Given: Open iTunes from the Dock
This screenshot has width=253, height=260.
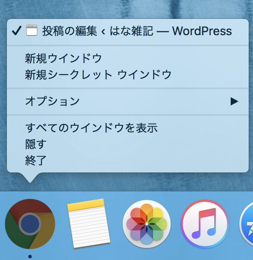Looking at the screenshot, I should tap(205, 224).
